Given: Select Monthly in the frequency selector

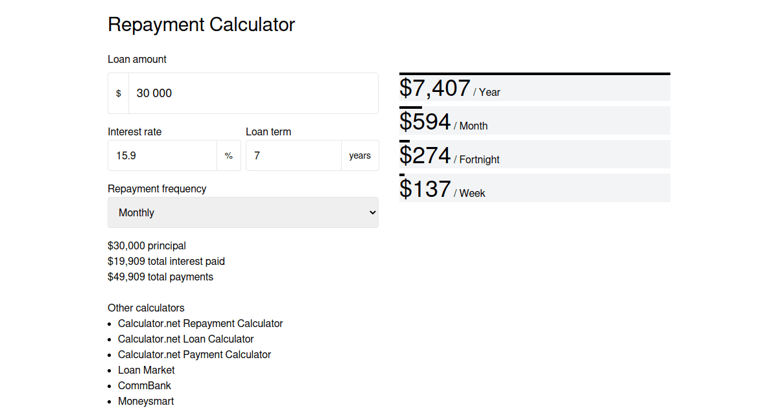Looking at the screenshot, I should 243,212.
